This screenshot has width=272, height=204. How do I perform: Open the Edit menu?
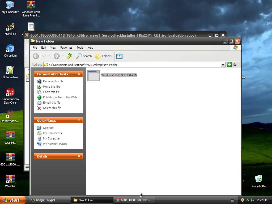(44, 48)
